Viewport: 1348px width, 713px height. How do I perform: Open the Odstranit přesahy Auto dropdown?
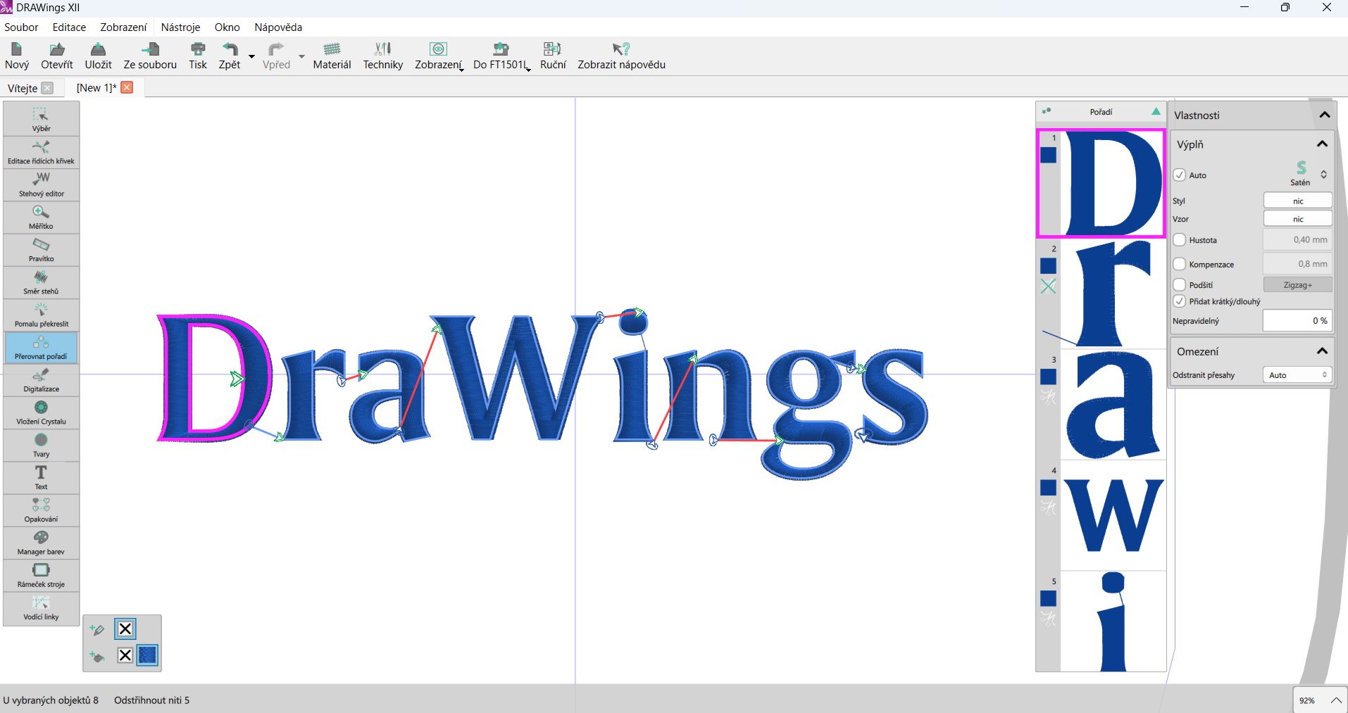pyautogui.click(x=1297, y=374)
